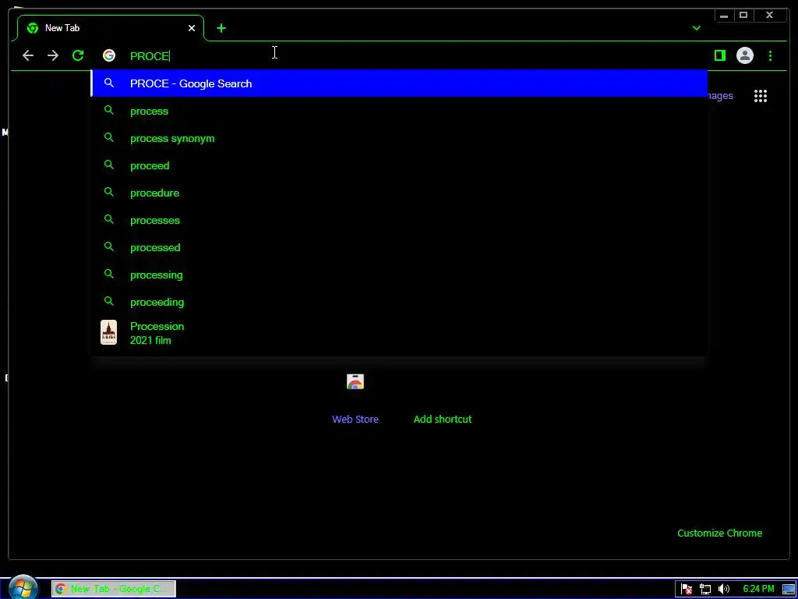Screen dimensions: 798x599
Task: Pick the 'processing' suggestion
Action: [x=399, y=275]
